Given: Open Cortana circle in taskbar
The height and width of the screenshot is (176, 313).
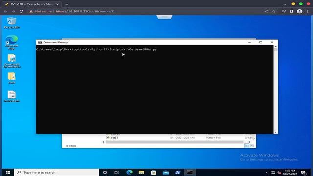Looking at the screenshot, I should pos(105,172).
